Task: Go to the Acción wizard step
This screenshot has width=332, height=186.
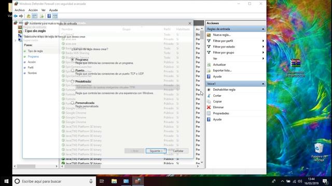Action: [32, 62]
